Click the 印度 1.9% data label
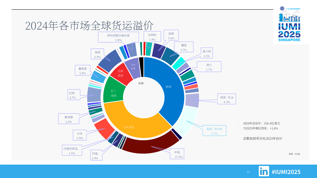The image size is (317, 178). click(x=96, y=155)
